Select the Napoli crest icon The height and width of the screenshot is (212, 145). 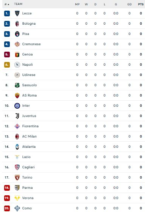click(17, 65)
